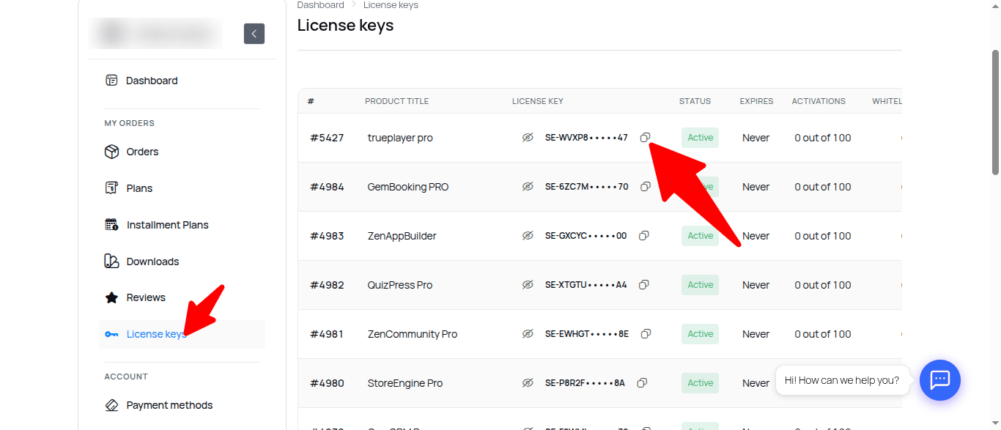Click the StoreEngine Pro product title
Screen dimensions: 1001x430
click(405, 383)
